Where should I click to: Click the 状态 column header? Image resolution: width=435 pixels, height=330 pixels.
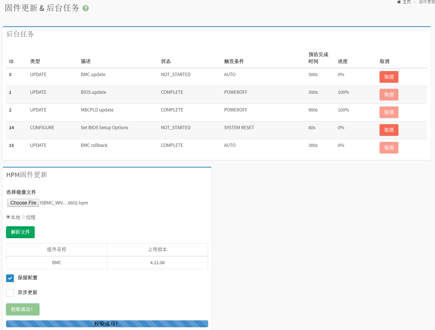[x=166, y=61]
